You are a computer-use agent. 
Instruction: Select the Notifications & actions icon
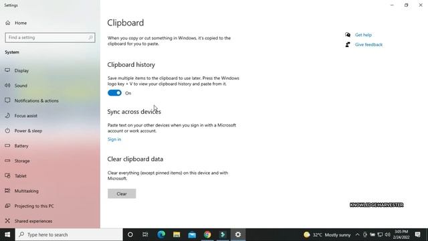(7, 100)
